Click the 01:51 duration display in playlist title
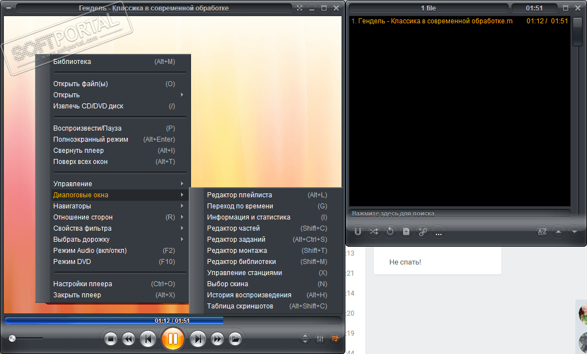Screen dimensions: 587x354 coord(534,8)
